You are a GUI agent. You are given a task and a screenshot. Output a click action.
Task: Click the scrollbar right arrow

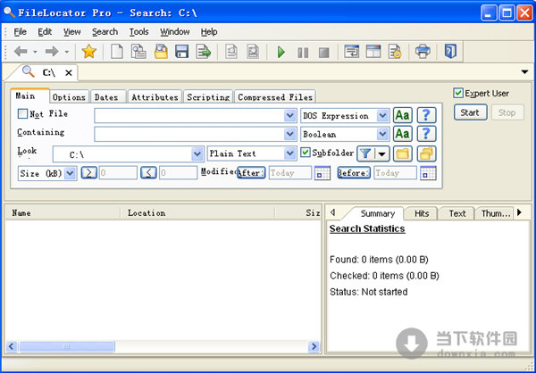pos(314,347)
